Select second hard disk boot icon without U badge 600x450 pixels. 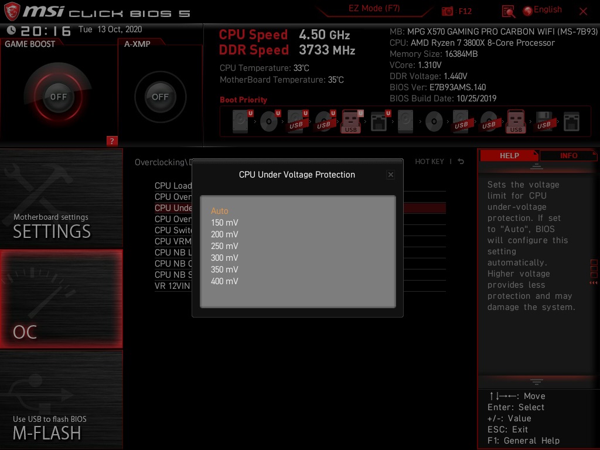point(405,122)
